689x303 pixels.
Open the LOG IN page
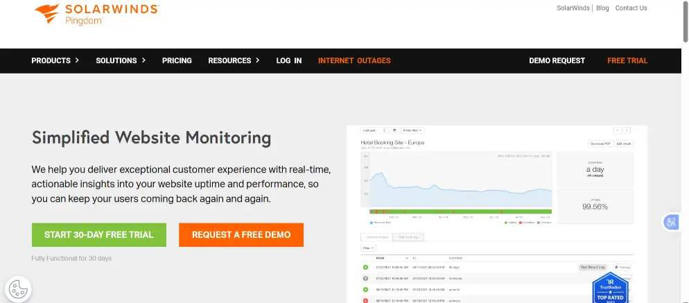click(x=288, y=61)
